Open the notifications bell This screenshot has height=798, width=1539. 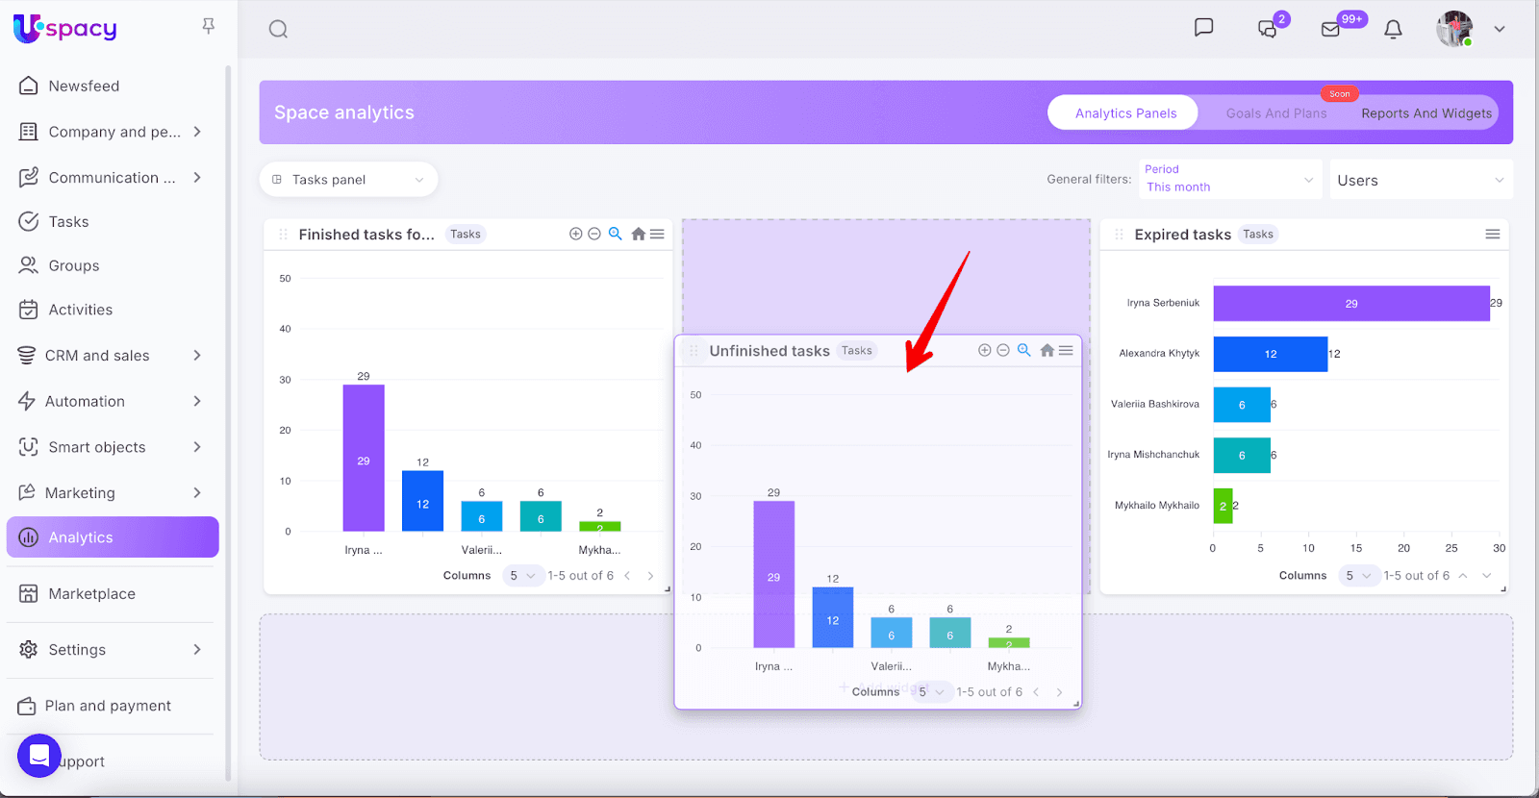[1393, 29]
